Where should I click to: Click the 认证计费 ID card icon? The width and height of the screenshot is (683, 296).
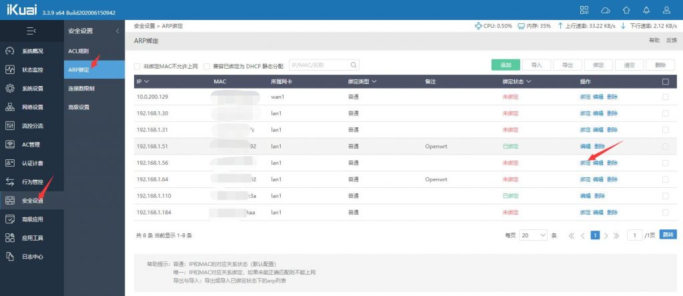point(9,163)
